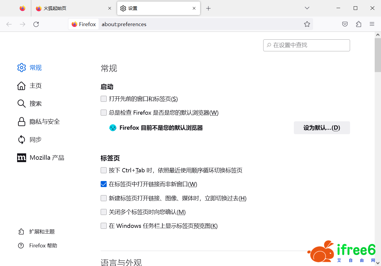Toggle 关闭多个标签页时向您确认 checkbox

pos(104,212)
